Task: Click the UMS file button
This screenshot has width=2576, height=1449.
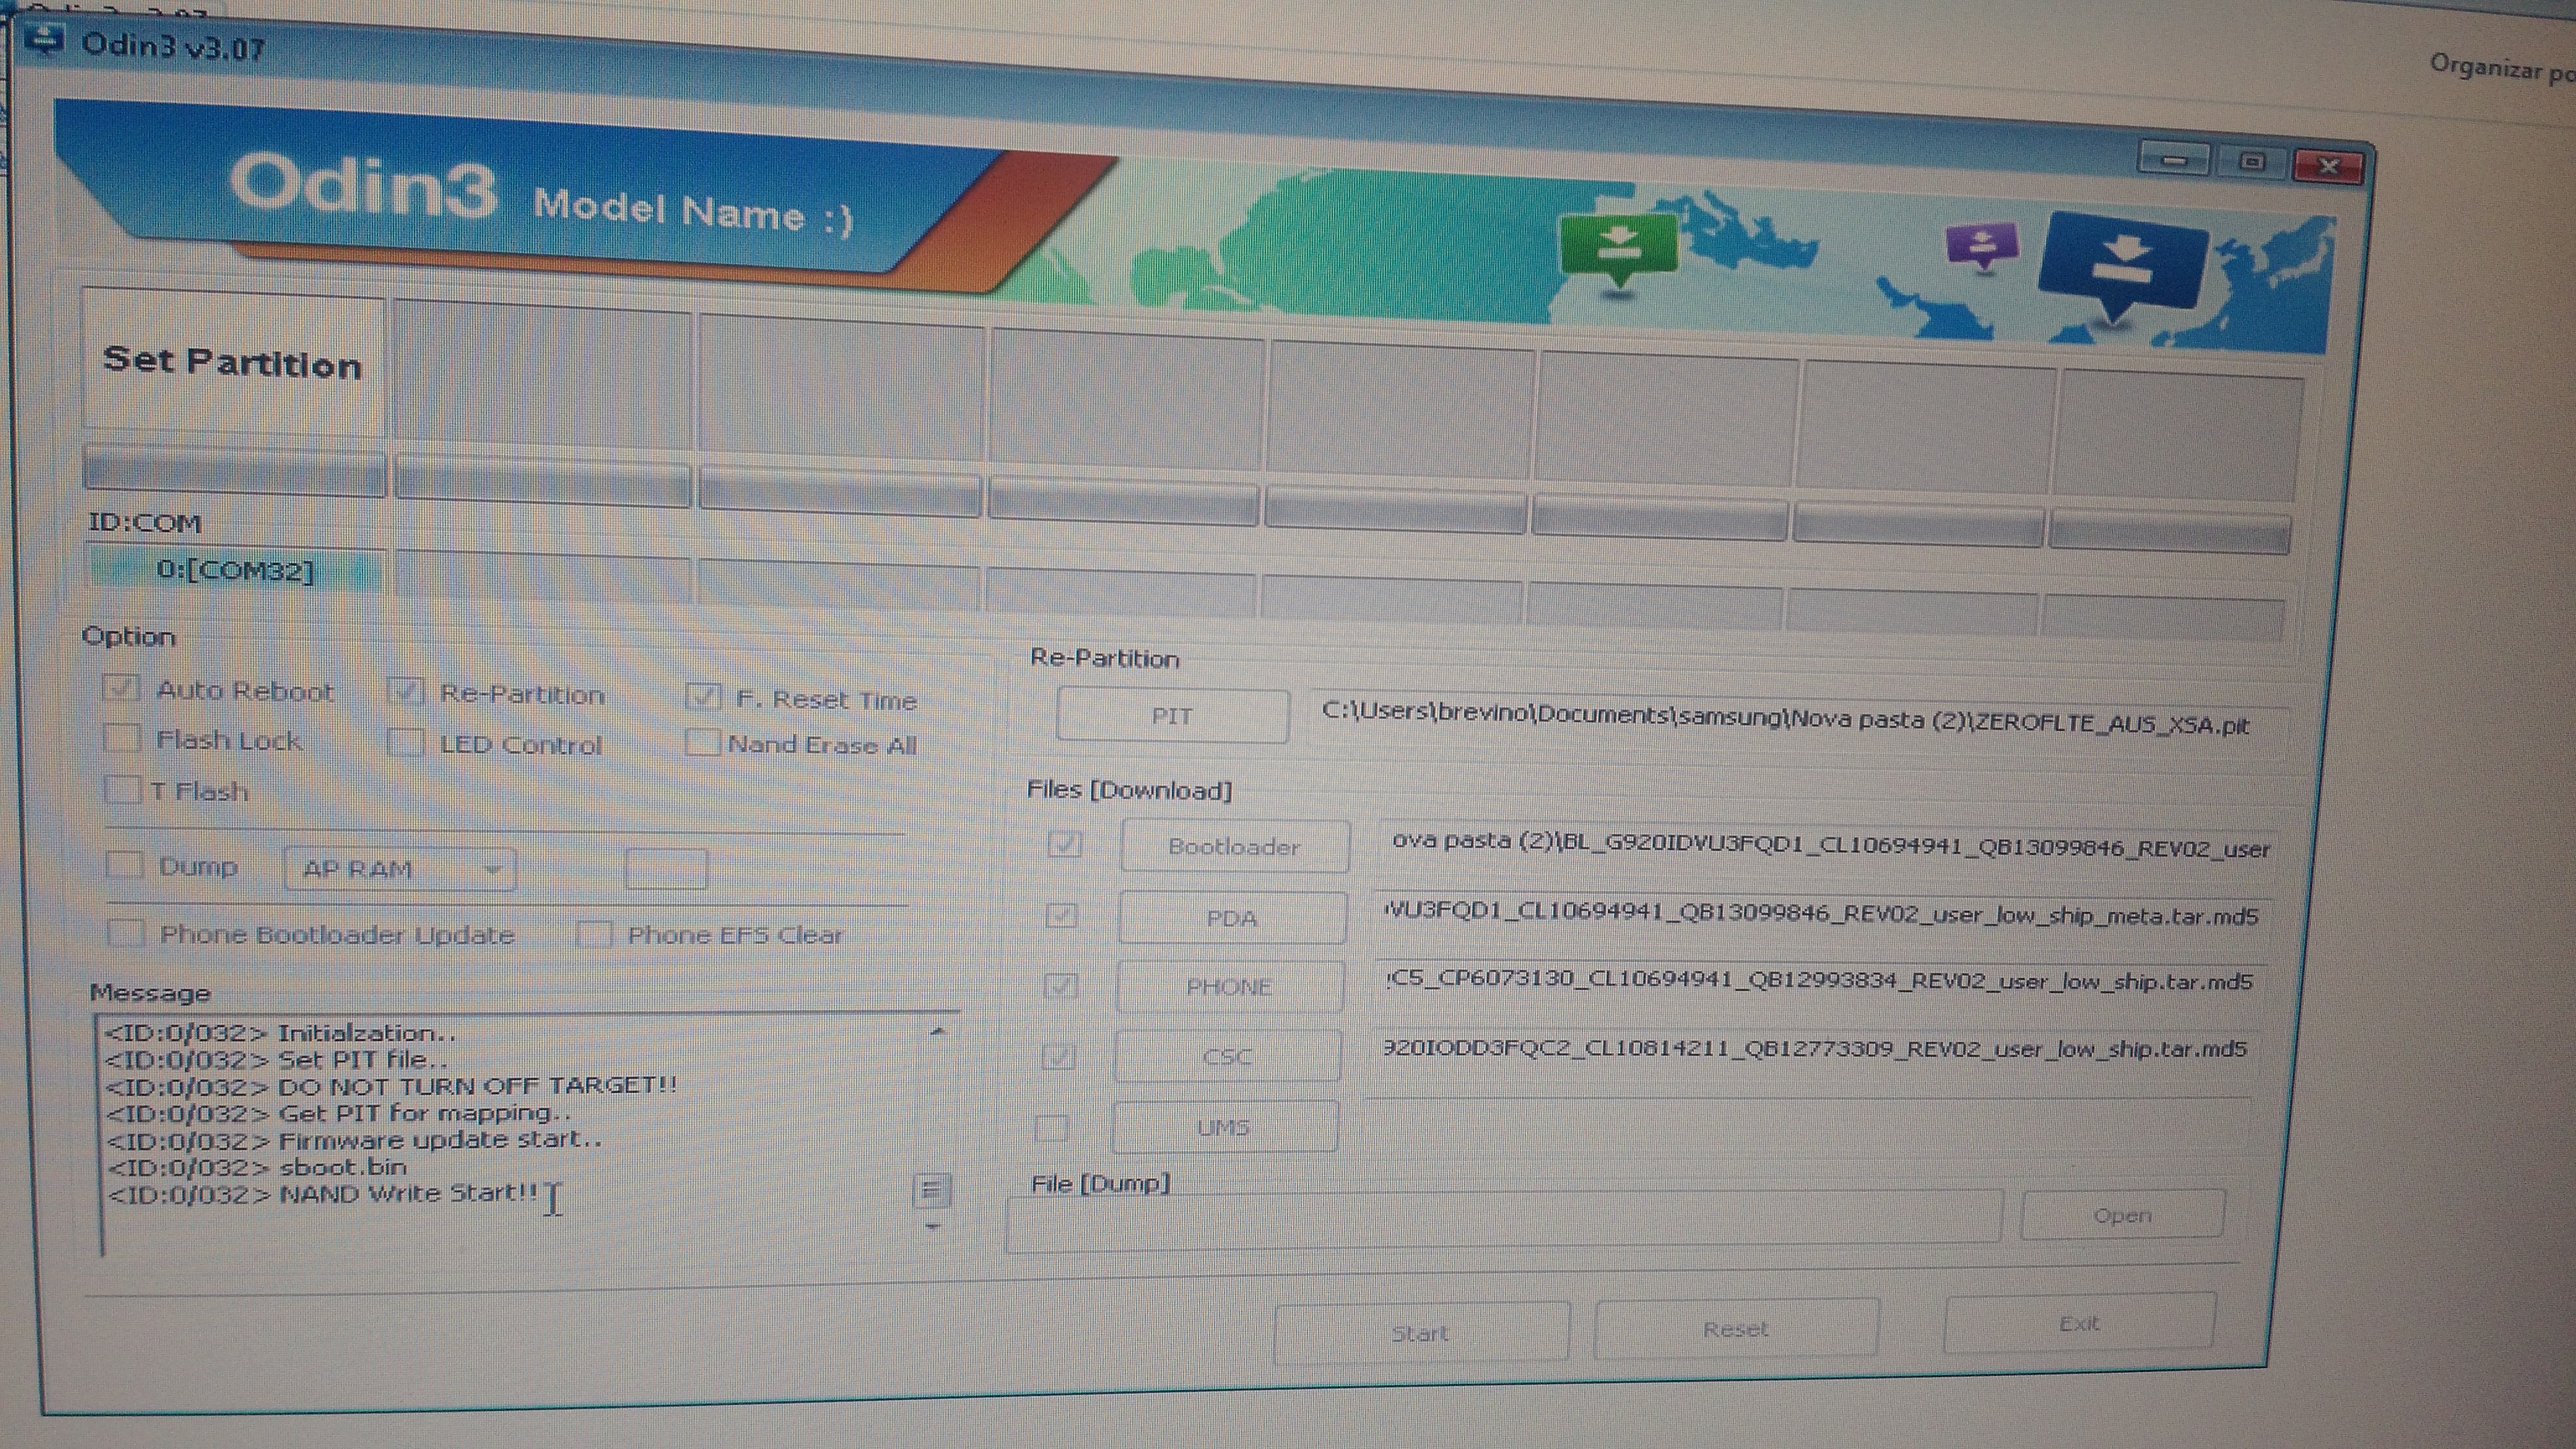Action: point(1224,1127)
